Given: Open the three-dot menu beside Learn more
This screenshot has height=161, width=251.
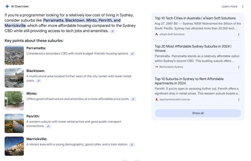Looking at the screenshot, I should (x=242, y=6).
